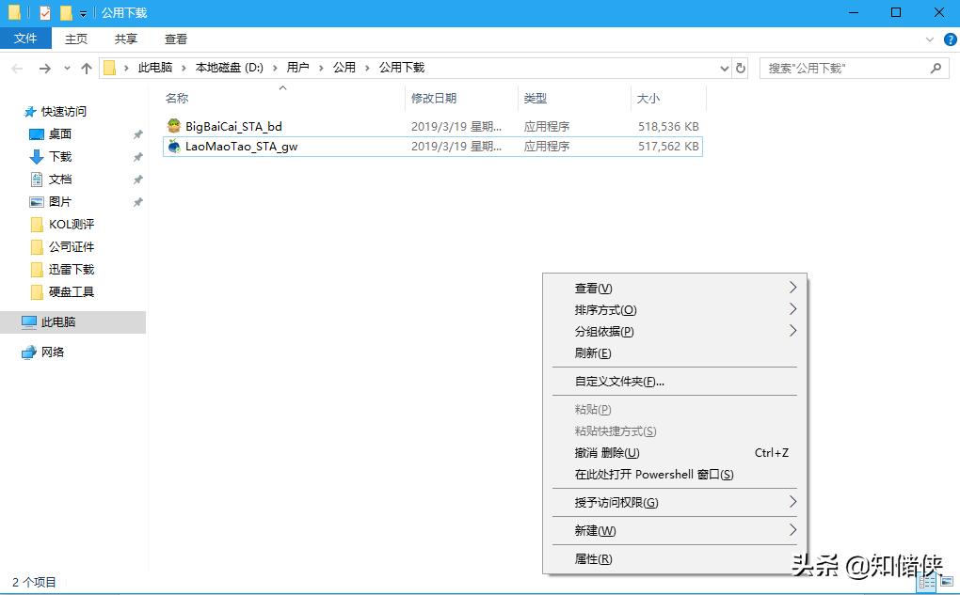The height and width of the screenshot is (595, 960).
Task: Click the back navigation arrow
Action: [x=16, y=68]
